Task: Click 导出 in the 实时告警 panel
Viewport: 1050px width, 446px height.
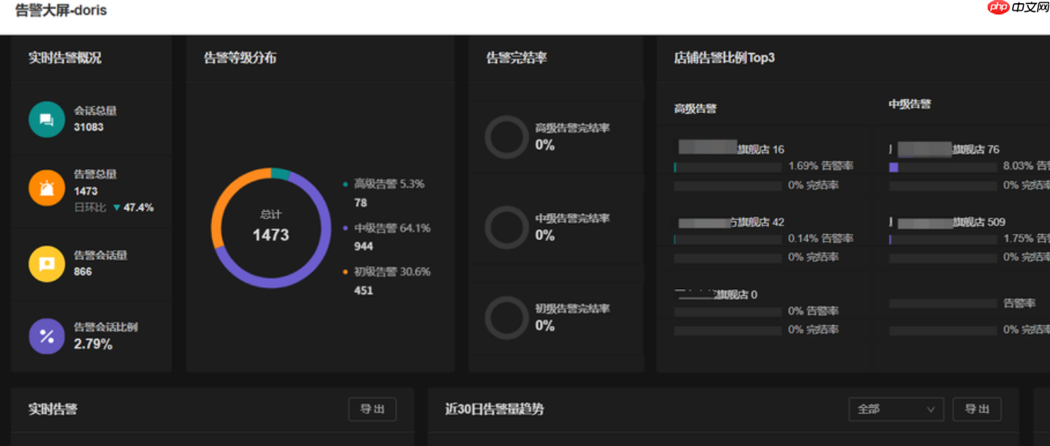Action: (372, 409)
